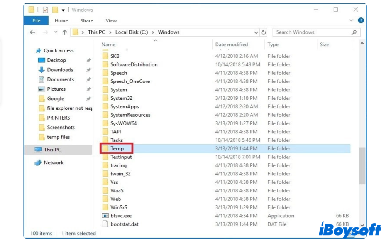The image size is (386, 239).
Task: Click the Back navigation arrow
Action: point(33,32)
